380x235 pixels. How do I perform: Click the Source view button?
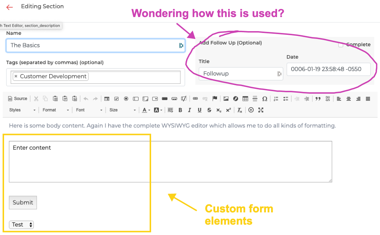17,99
